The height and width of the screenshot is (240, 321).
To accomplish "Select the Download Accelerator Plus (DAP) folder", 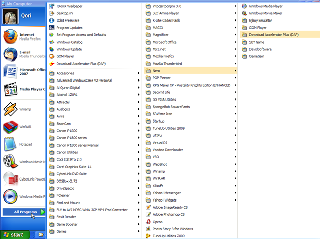I will click(x=280, y=35).
